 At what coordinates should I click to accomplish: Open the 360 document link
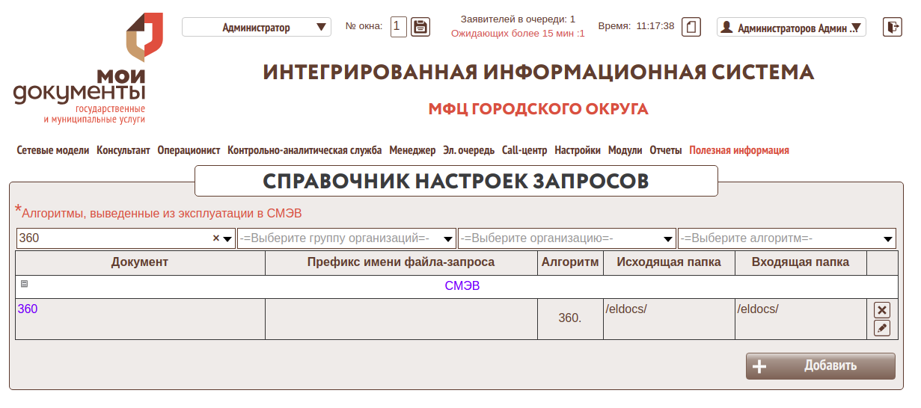coord(28,309)
